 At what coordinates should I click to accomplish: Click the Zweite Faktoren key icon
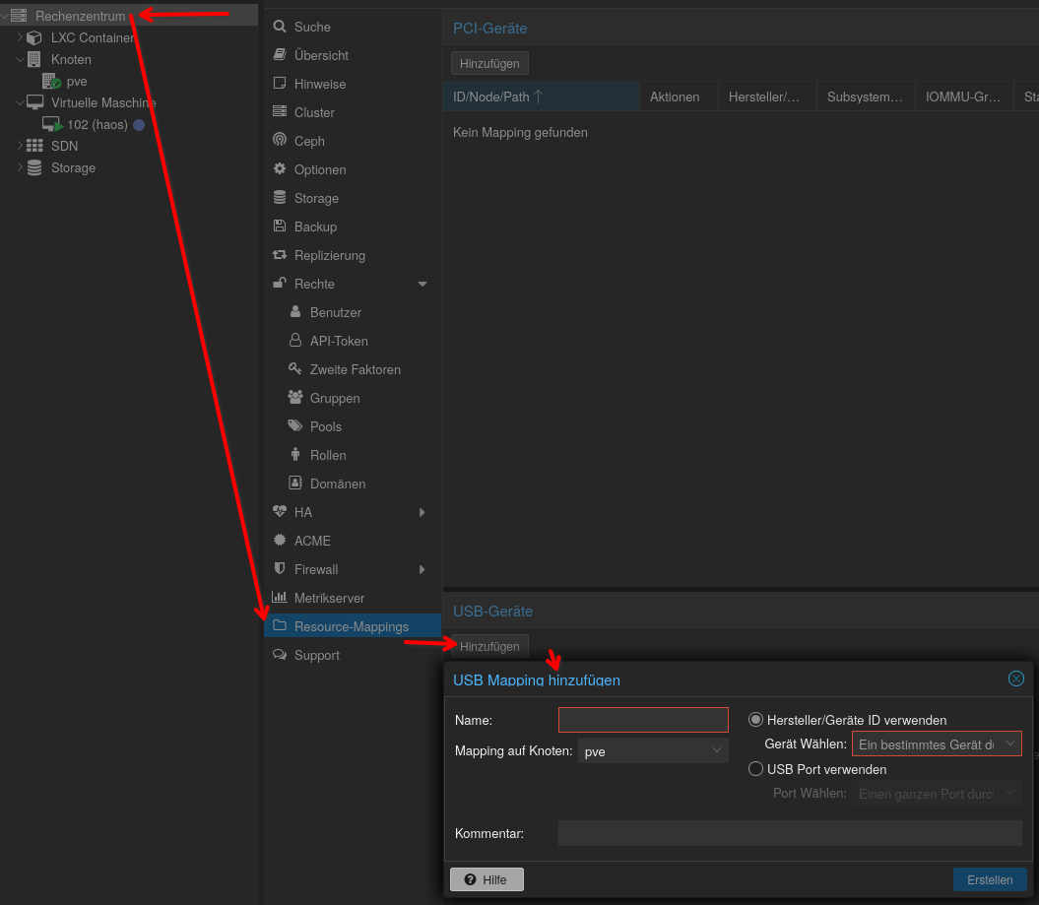[x=294, y=369]
